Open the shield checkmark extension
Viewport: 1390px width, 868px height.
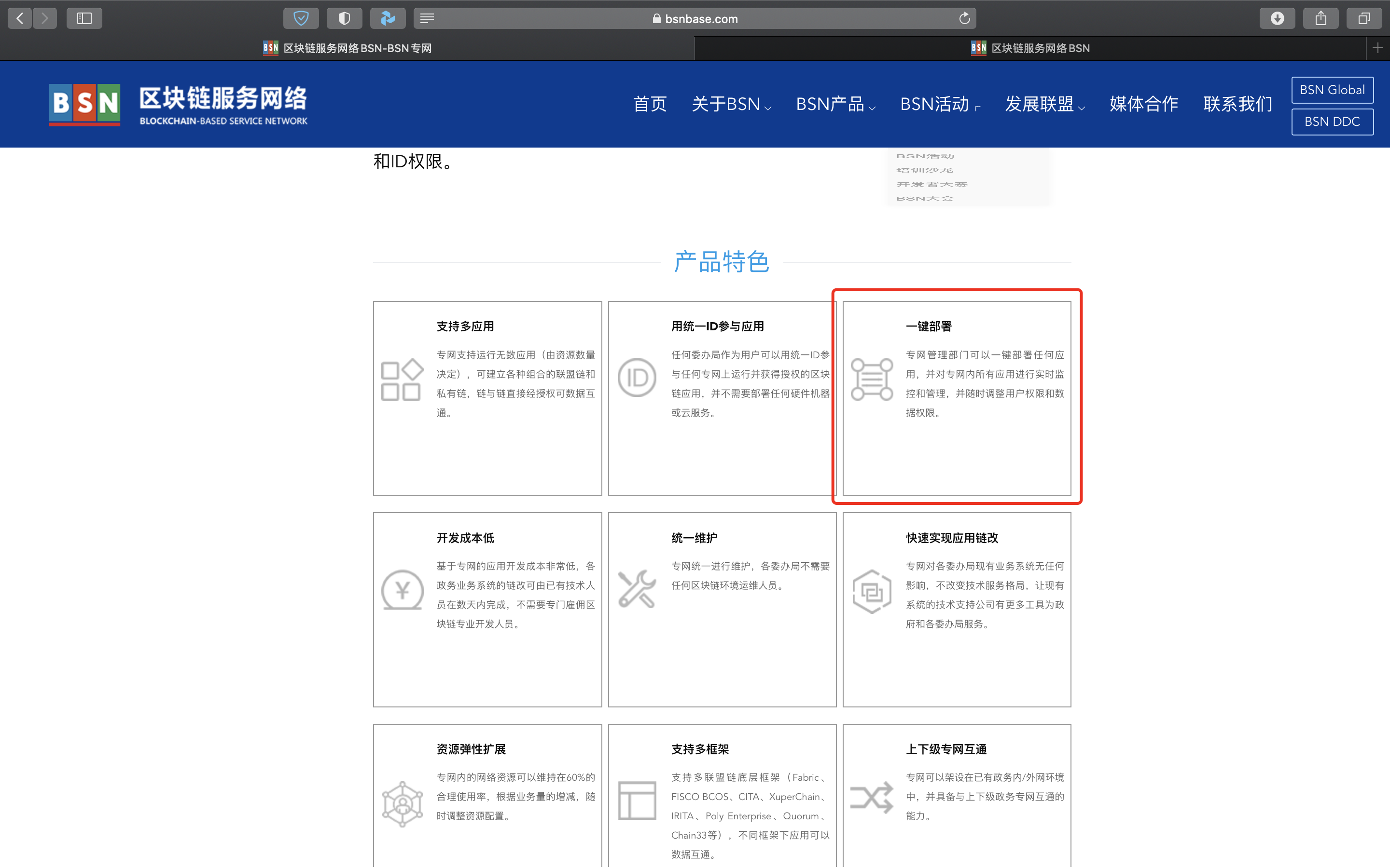301,18
